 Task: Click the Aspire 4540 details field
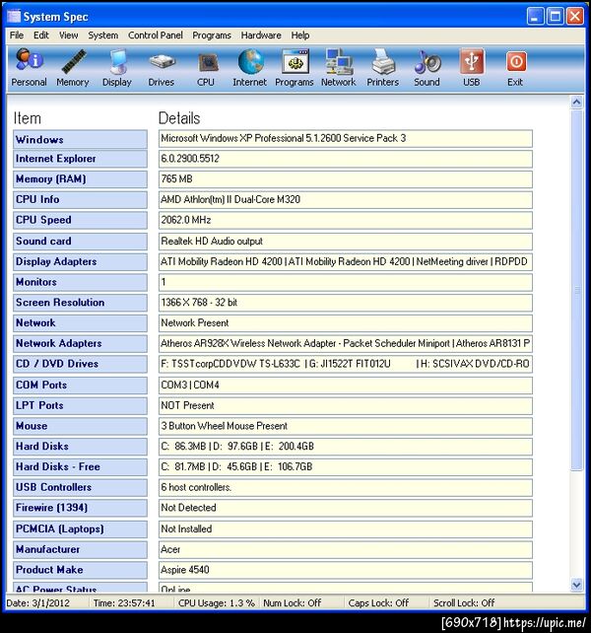coord(346,570)
